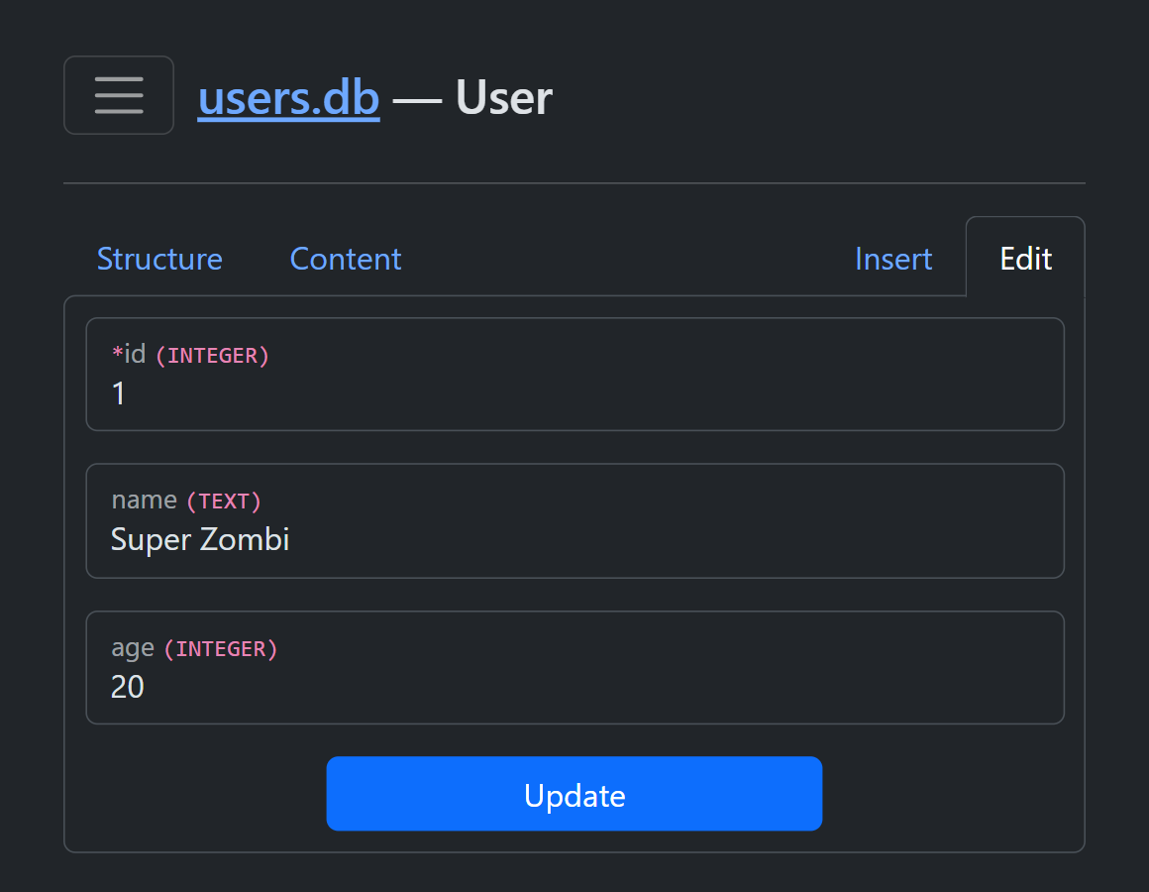Select the name (TEXT) field label
The height and width of the screenshot is (892, 1149).
pos(184,501)
